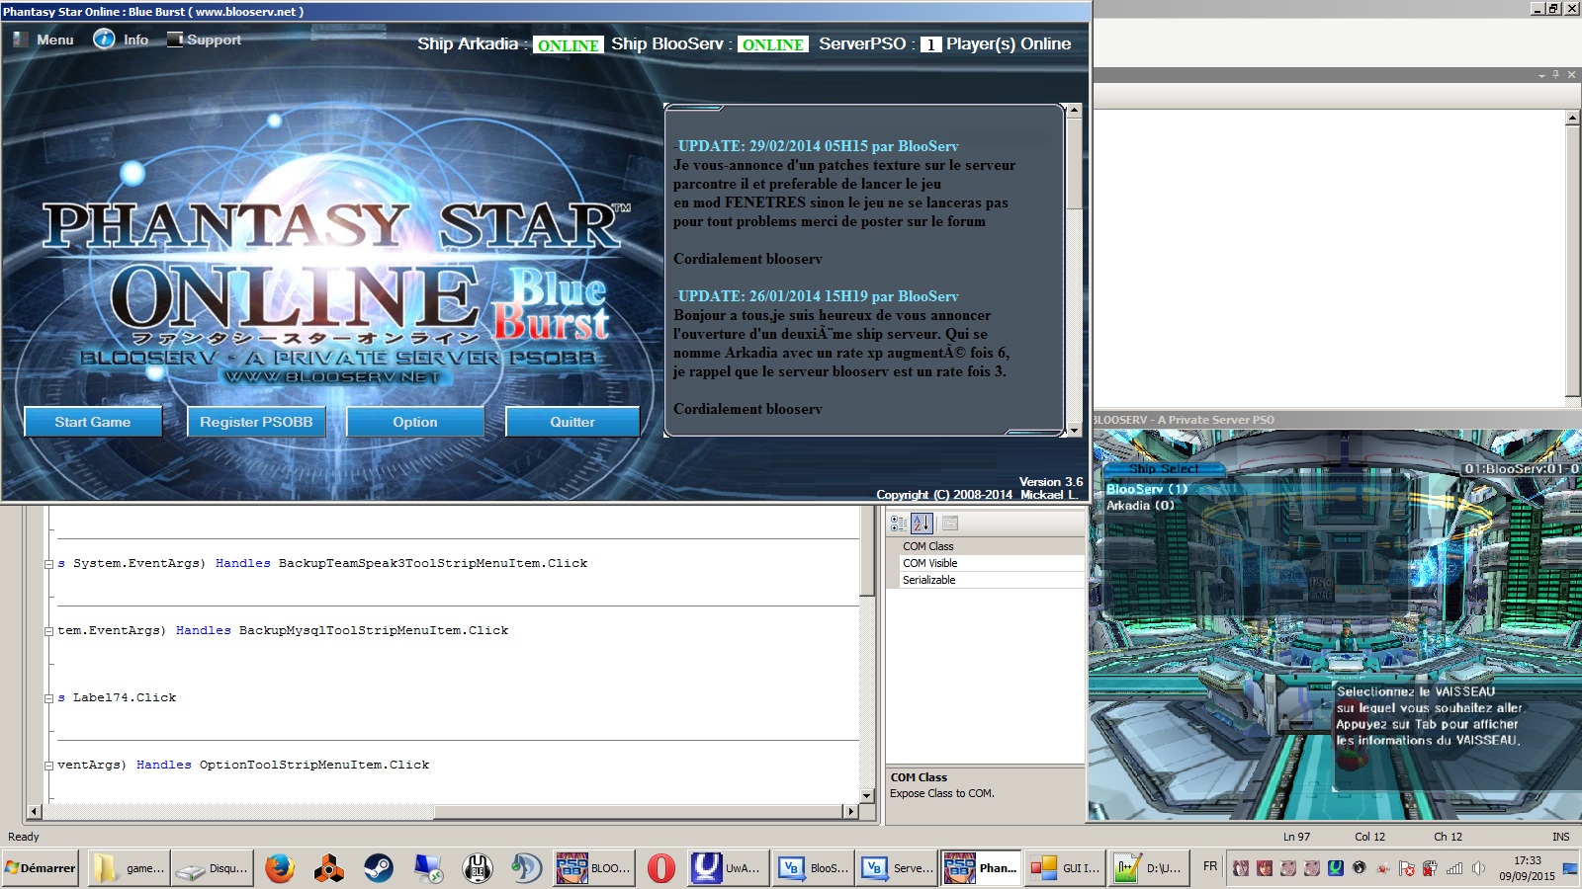The width and height of the screenshot is (1582, 889).
Task: Launch Opera from the taskbar
Action: [x=661, y=868]
